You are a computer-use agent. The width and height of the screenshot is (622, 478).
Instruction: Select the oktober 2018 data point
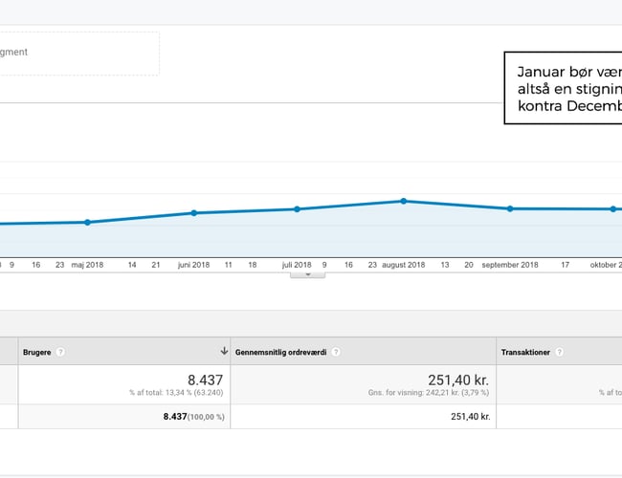pos(613,208)
